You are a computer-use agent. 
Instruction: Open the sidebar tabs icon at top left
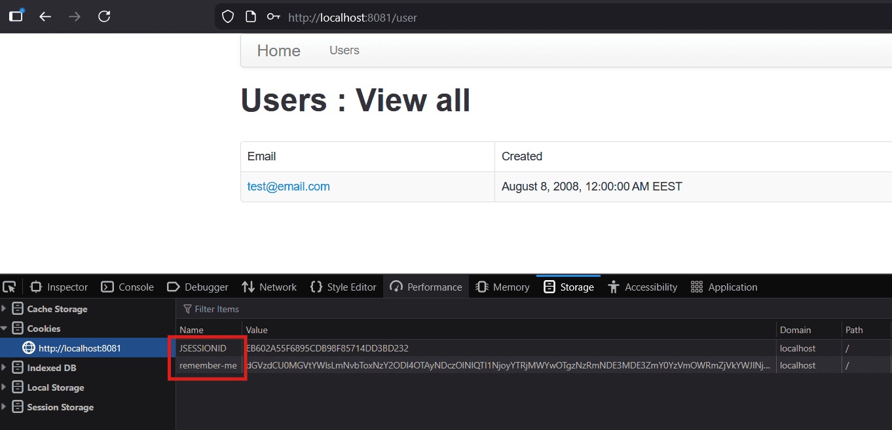point(16,16)
